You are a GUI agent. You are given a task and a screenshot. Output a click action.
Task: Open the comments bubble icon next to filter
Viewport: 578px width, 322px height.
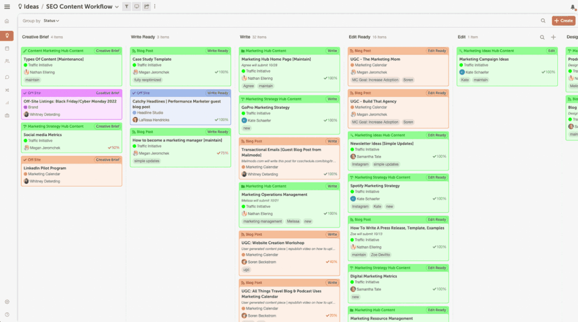pos(137,7)
